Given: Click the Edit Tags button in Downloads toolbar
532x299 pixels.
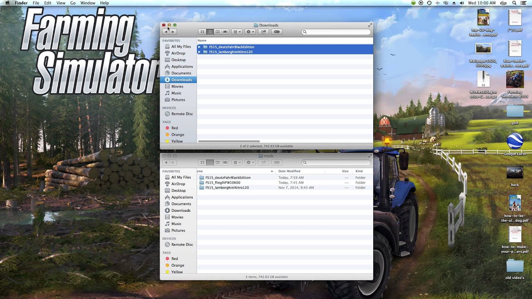Looking at the screenshot, I should pyautogui.click(x=277, y=32).
